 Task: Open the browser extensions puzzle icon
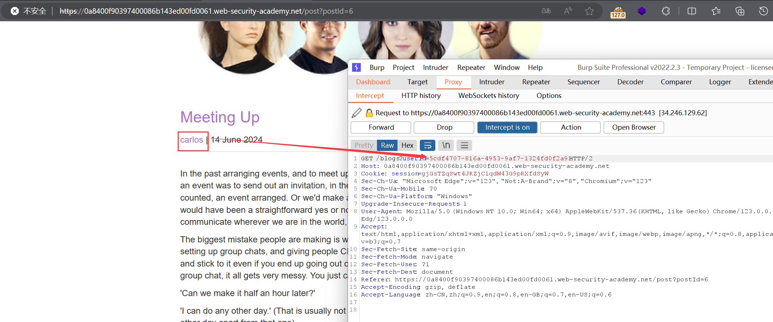point(666,11)
